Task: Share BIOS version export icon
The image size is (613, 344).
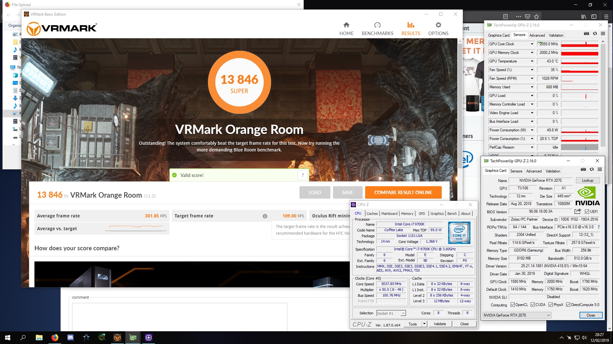Action: click(578, 211)
